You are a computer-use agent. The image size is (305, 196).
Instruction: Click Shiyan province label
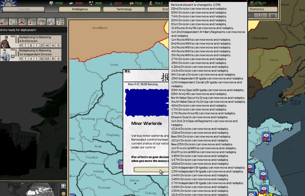[x=134, y=180]
